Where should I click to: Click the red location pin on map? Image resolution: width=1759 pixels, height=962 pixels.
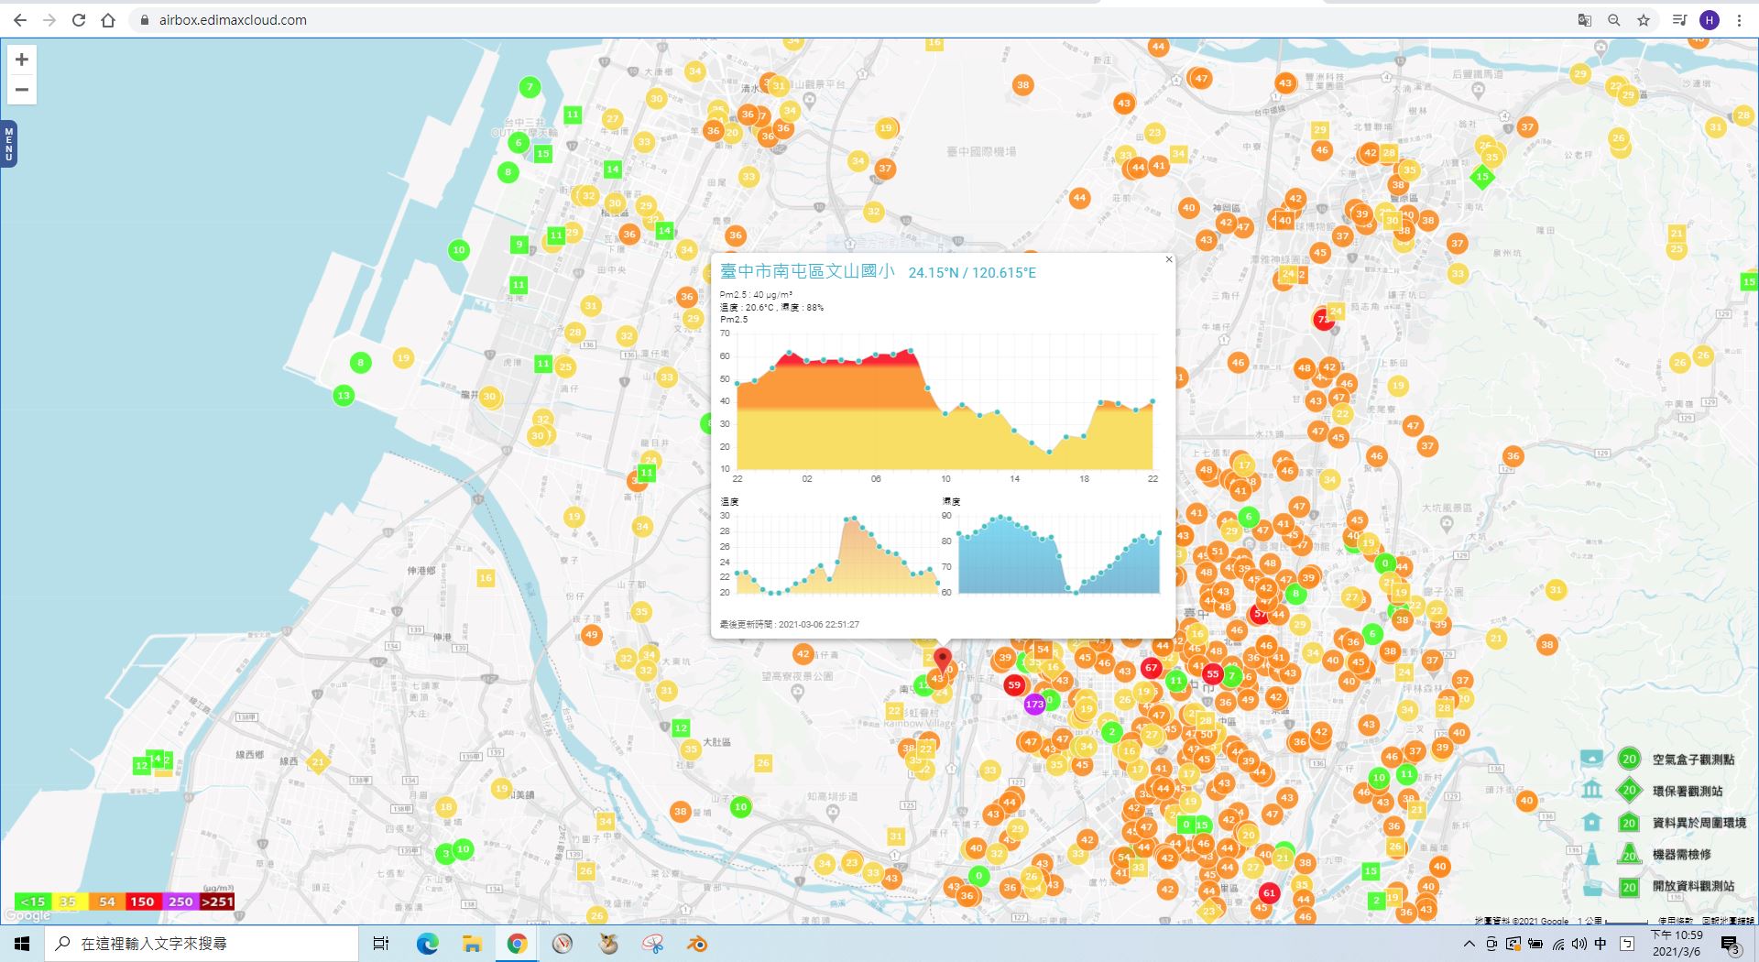pyautogui.click(x=943, y=660)
